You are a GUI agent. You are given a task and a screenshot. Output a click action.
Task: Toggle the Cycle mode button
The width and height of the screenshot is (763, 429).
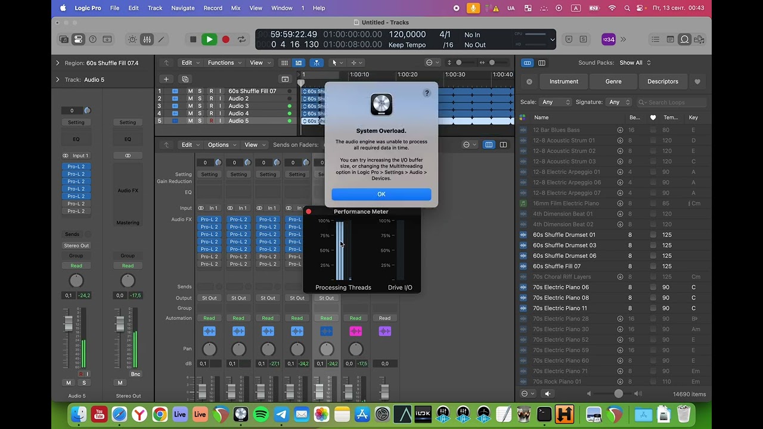point(241,39)
